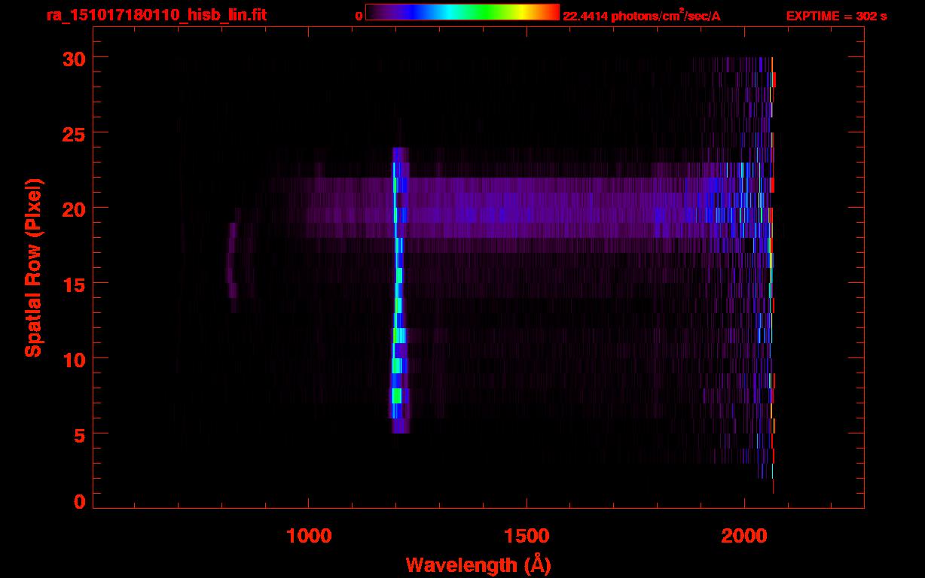Click the EXPTIME = 302 s label
The width and height of the screenshot is (925, 578).
coord(836,16)
